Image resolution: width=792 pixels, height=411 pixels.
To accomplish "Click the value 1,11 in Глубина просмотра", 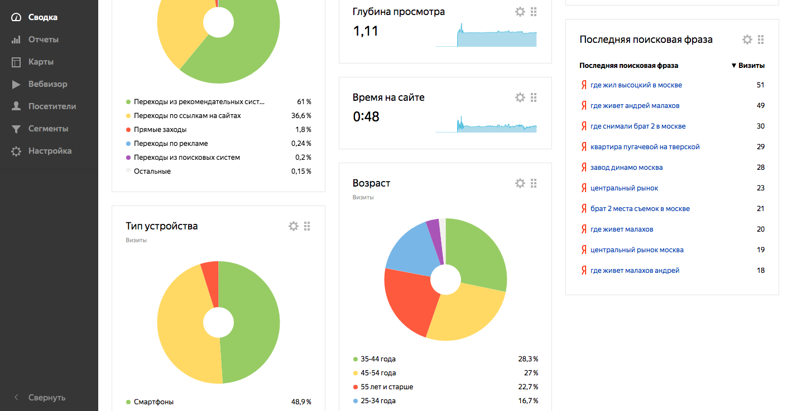I will pos(366,31).
